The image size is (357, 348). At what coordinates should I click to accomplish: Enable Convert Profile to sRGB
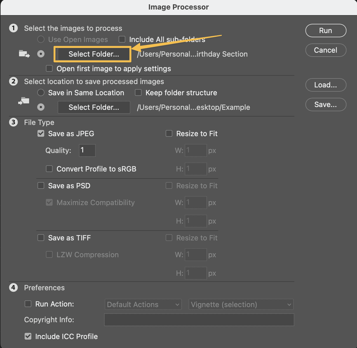(x=49, y=169)
